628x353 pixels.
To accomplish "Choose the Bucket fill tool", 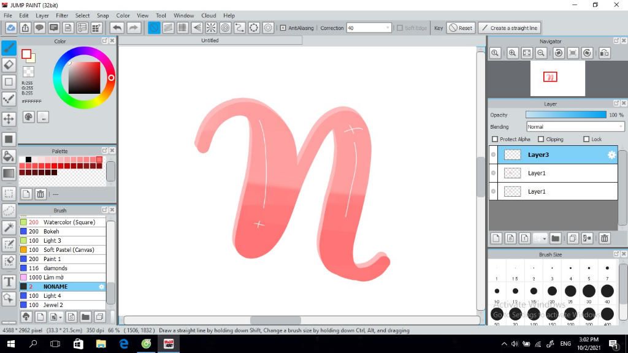I will (9, 156).
